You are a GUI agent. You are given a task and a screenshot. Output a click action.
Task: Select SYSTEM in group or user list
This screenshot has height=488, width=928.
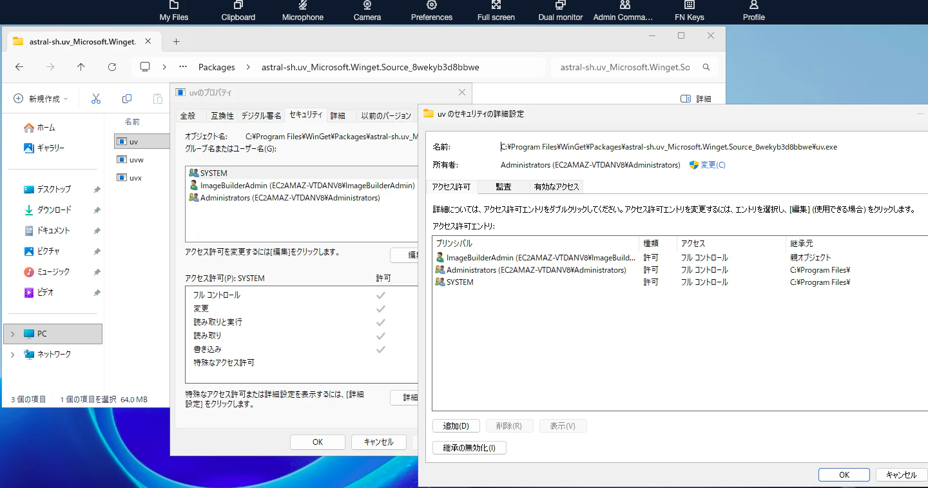click(303, 173)
